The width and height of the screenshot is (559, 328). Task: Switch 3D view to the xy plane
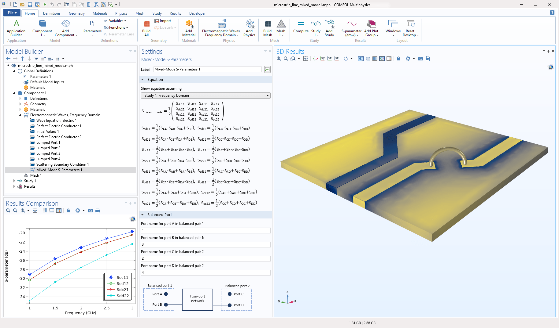point(322,59)
